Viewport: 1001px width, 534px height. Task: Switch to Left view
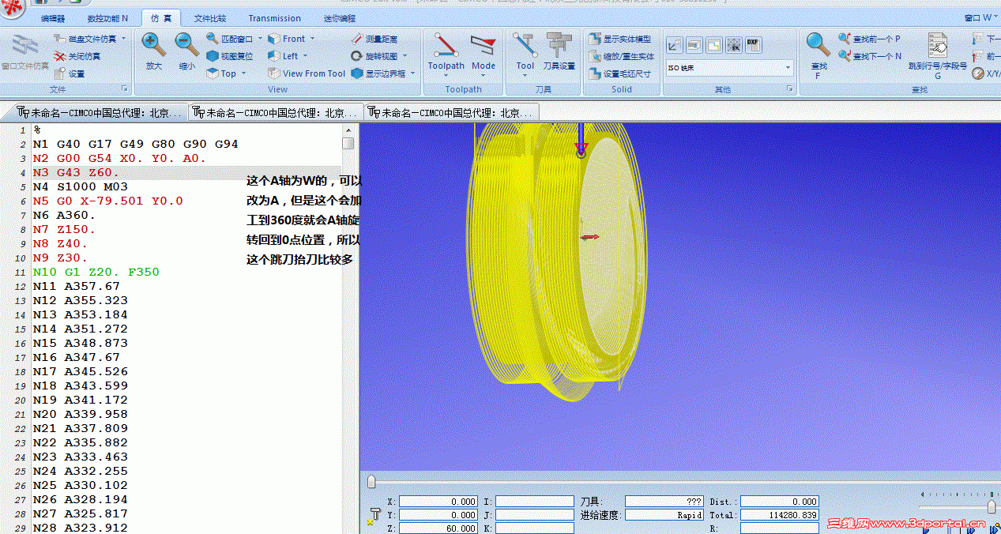point(283,56)
